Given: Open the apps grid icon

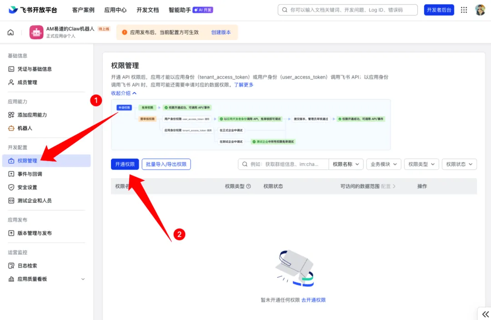Looking at the screenshot, I should (x=464, y=10).
